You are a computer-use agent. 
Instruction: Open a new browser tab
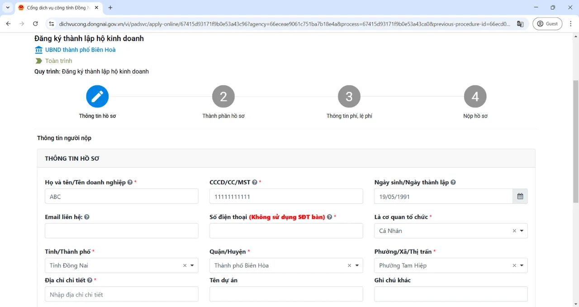tap(110, 8)
